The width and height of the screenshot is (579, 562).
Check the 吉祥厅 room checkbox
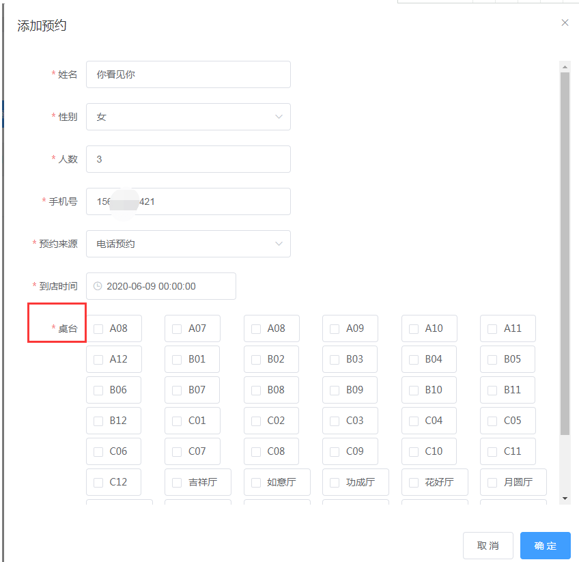click(x=177, y=483)
